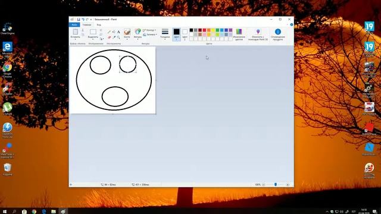The width and height of the screenshot is (381, 214).
Task: Open Cheat Engine desktop shortcut
Action: pos(7,29)
